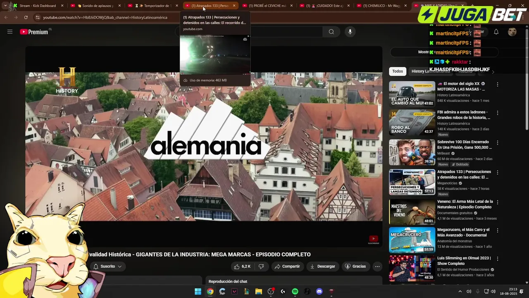Screen dimensions: 529x298
Task: Open File Explorer from taskbar
Action: pos(259,291)
